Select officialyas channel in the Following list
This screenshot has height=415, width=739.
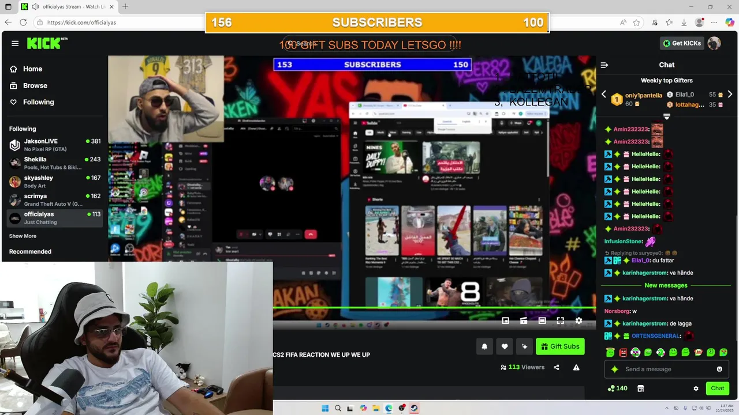click(55, 218)
